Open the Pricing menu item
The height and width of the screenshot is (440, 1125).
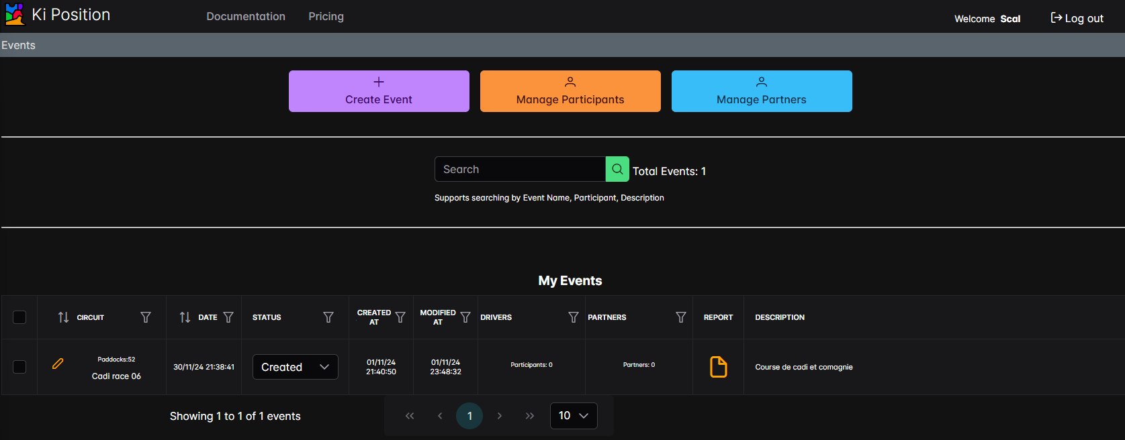point(326,16)
